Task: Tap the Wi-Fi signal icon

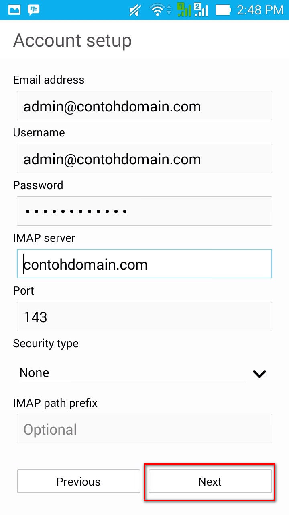Action: pyautogui.click(x=160, y=10)
